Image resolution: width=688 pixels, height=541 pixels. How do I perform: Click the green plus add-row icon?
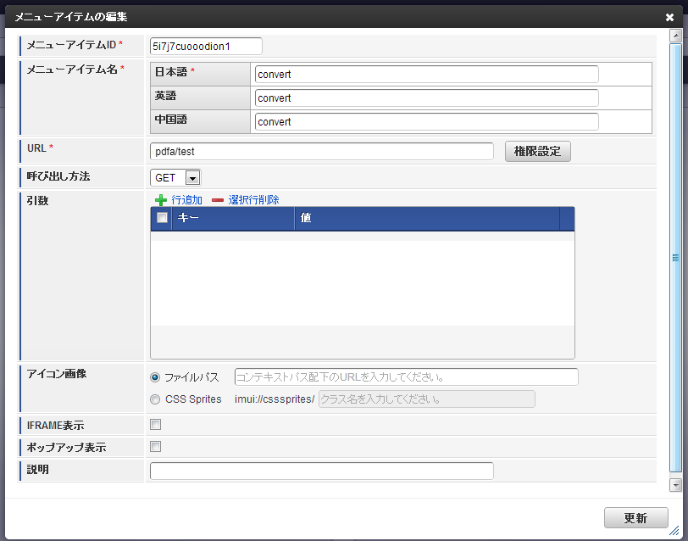[x=161, y=200]
